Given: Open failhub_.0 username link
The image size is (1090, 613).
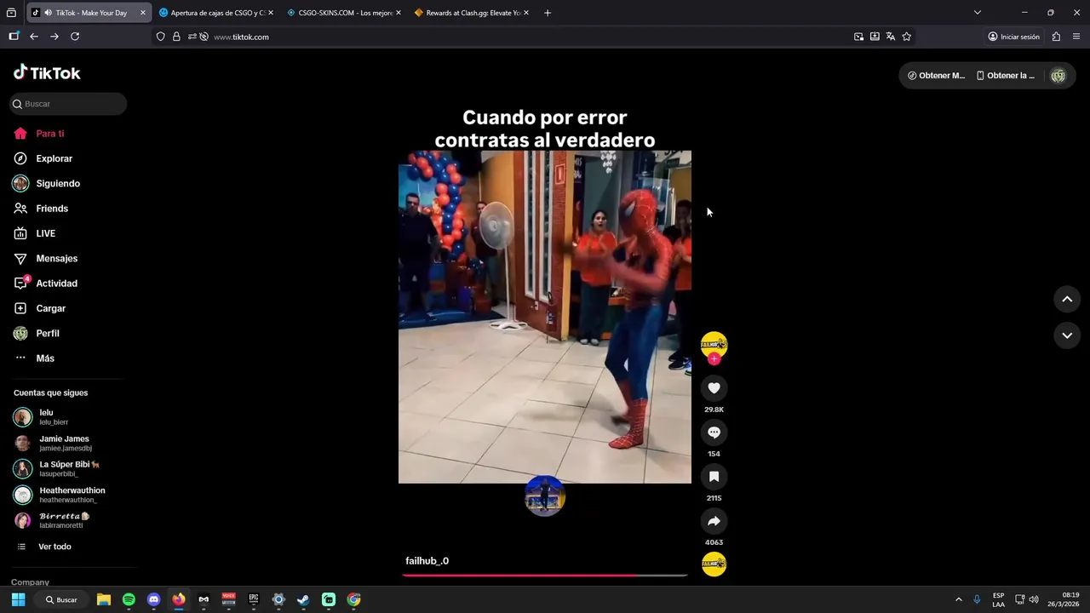Looking at the screenshot, I should pyautogui.click(x=427, y=561).
